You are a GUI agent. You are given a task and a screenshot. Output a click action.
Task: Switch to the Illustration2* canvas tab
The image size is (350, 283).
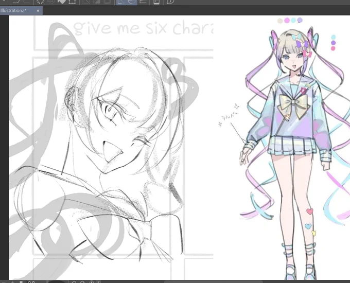tap(21, 11)
